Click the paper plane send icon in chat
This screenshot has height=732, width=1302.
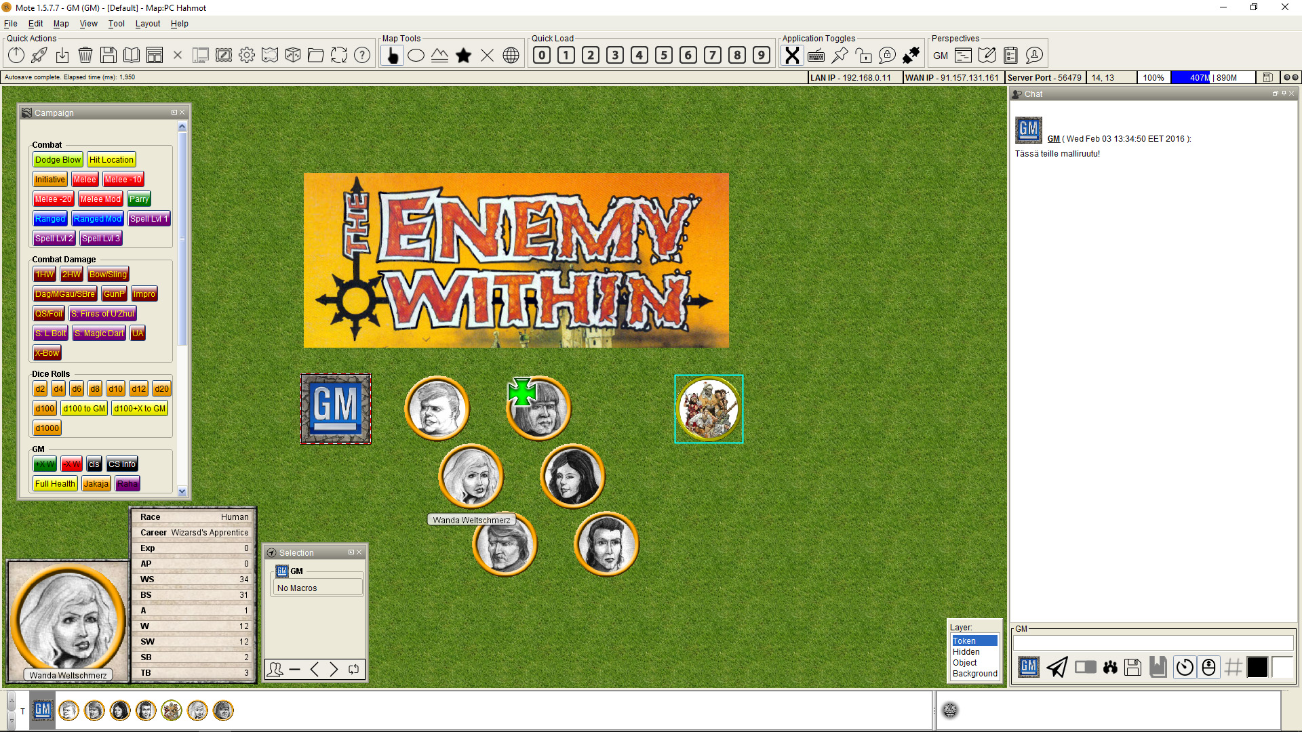(1057, 668)
